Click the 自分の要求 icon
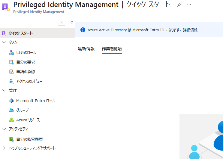This screenshot has height=159, width=223. click(x=11, y=62)
